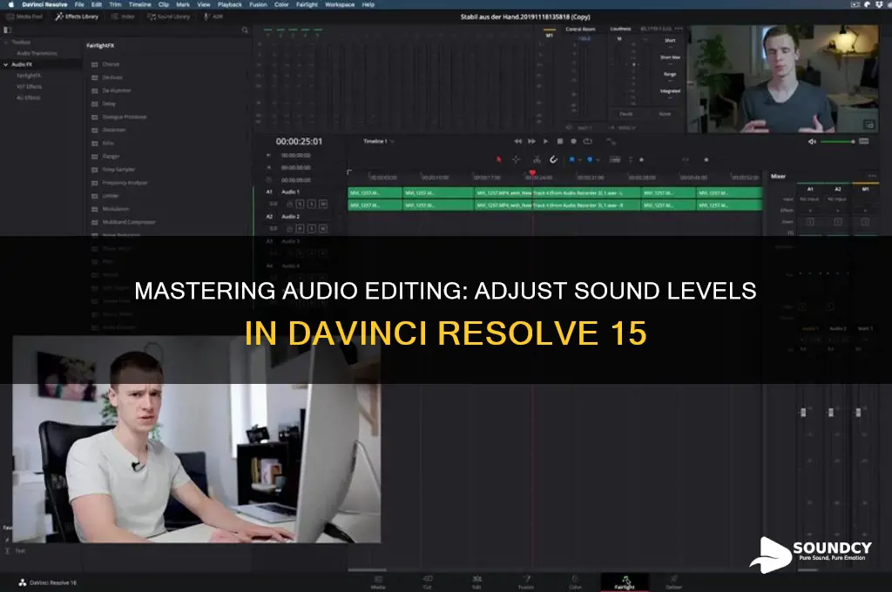Open the Apple menu
892x592 pixels.
(10, 4)
